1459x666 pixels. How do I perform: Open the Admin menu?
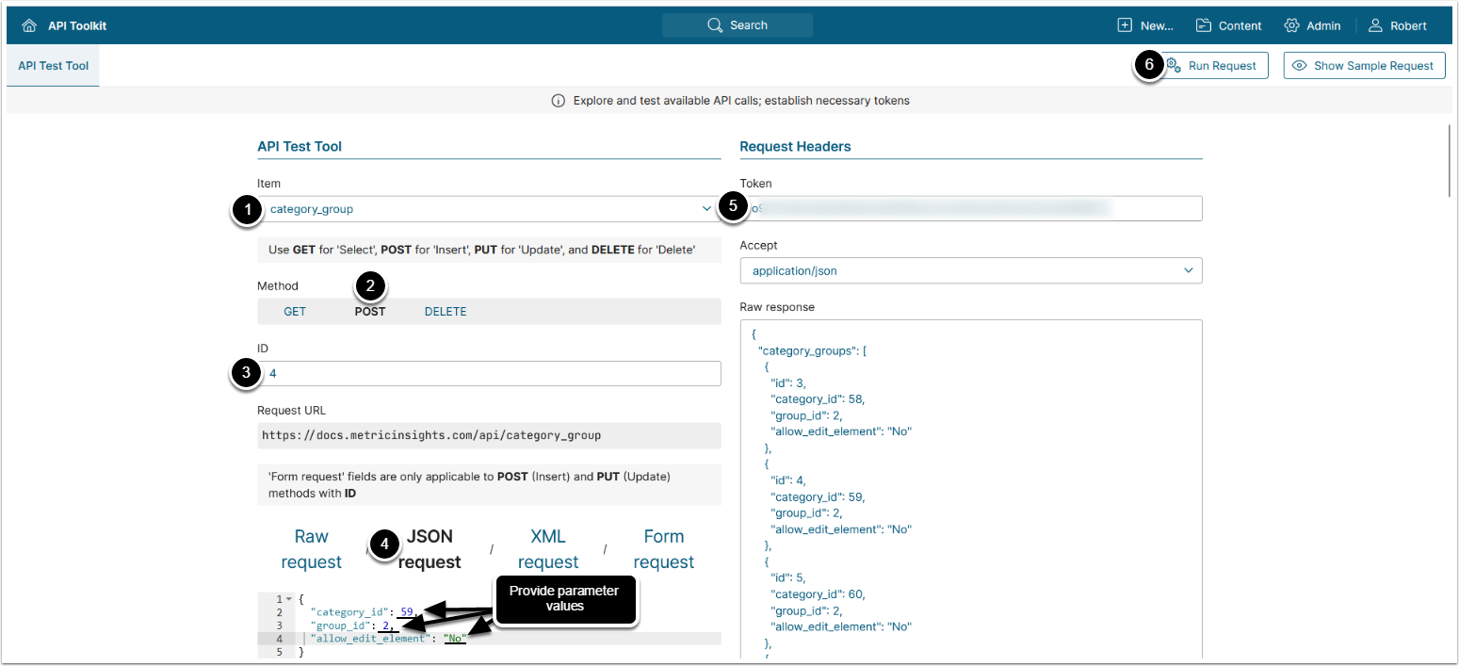coord(1312,25)
